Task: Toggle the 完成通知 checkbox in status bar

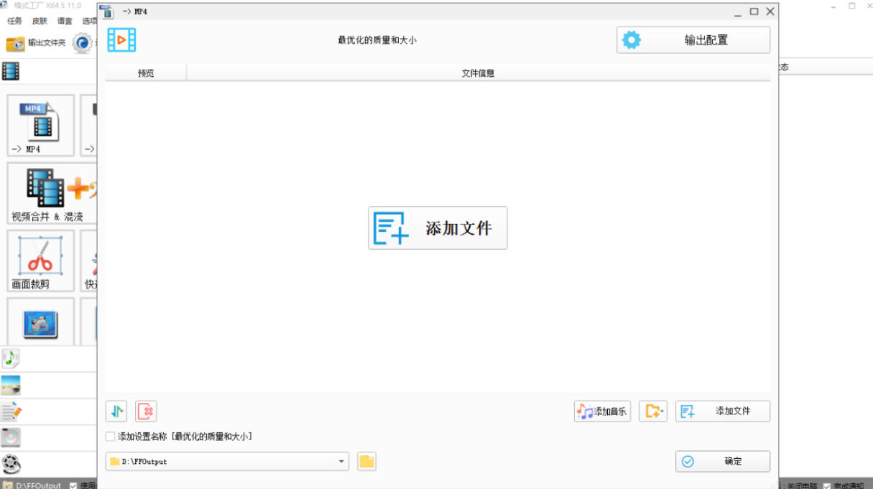Action: (827, 485)
